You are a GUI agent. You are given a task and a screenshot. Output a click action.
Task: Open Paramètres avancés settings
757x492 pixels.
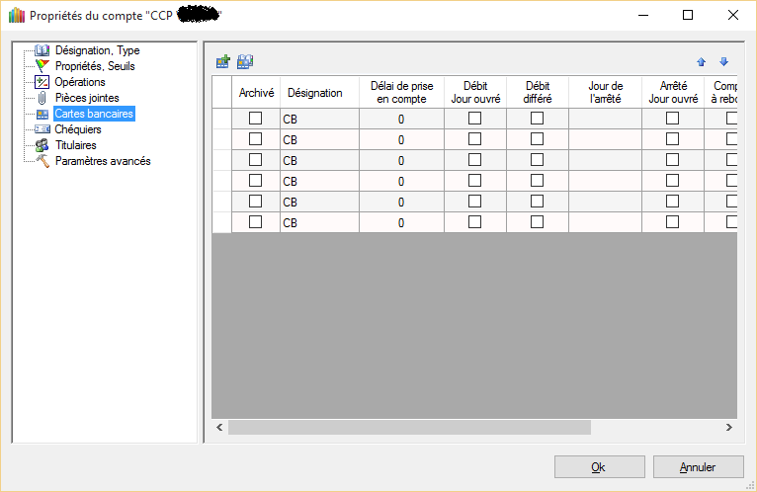(x=103, y=161)
